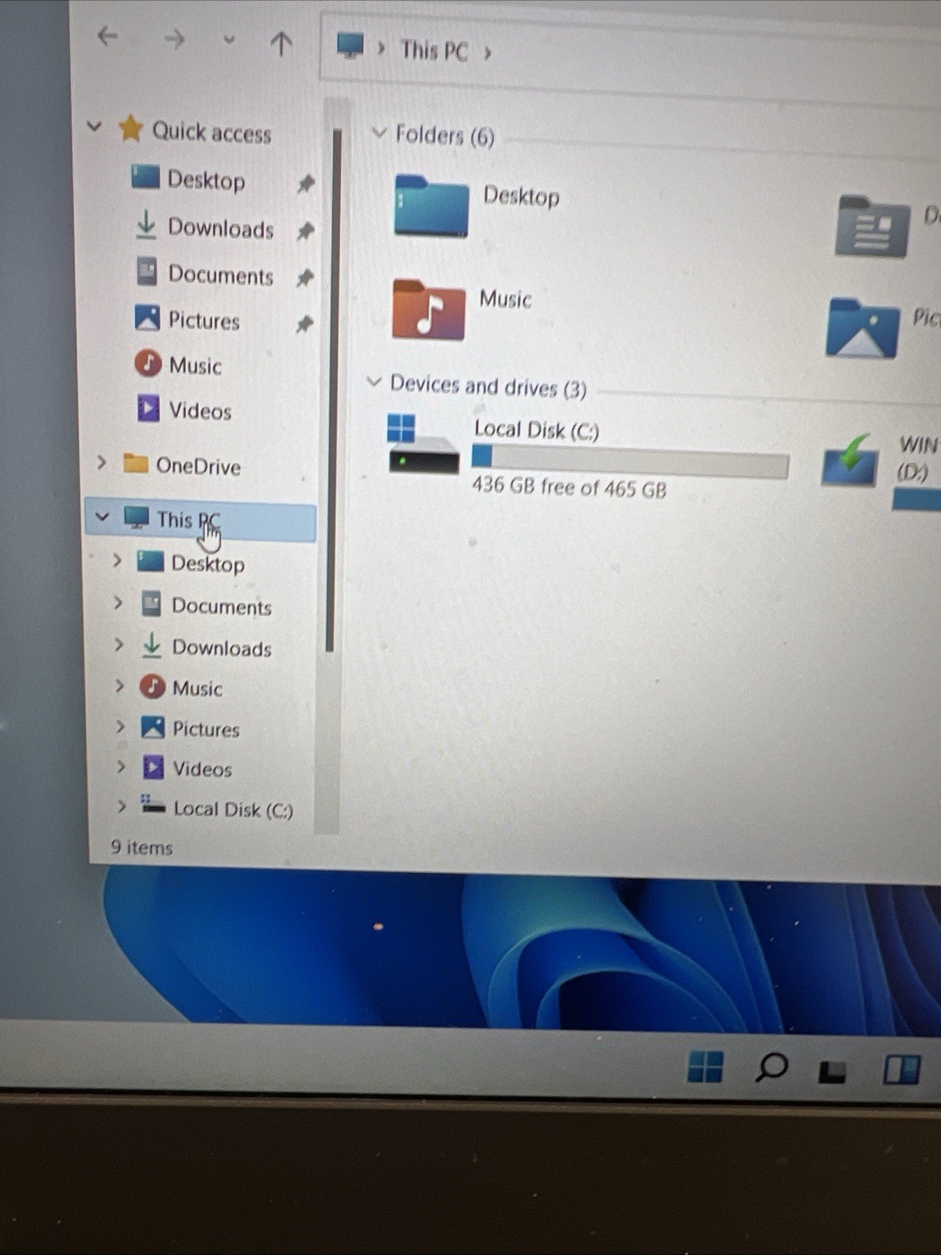The image size is (941, 1255).
Task: Collapse Devices and drives (3) group
Action: (x=374, y=382)
